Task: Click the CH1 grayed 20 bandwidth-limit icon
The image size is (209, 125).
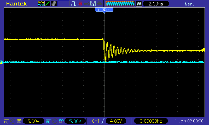Action: [13, 121]
